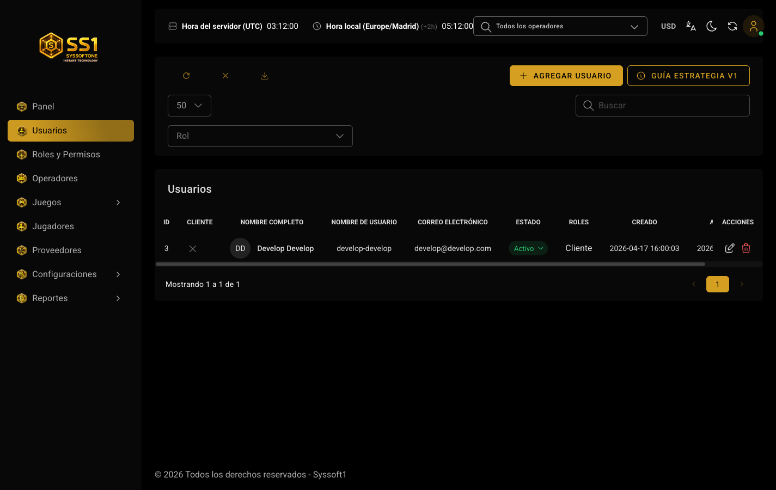Click the download export icon
Viewport: 776px width, 490px height.
[265, 76]
